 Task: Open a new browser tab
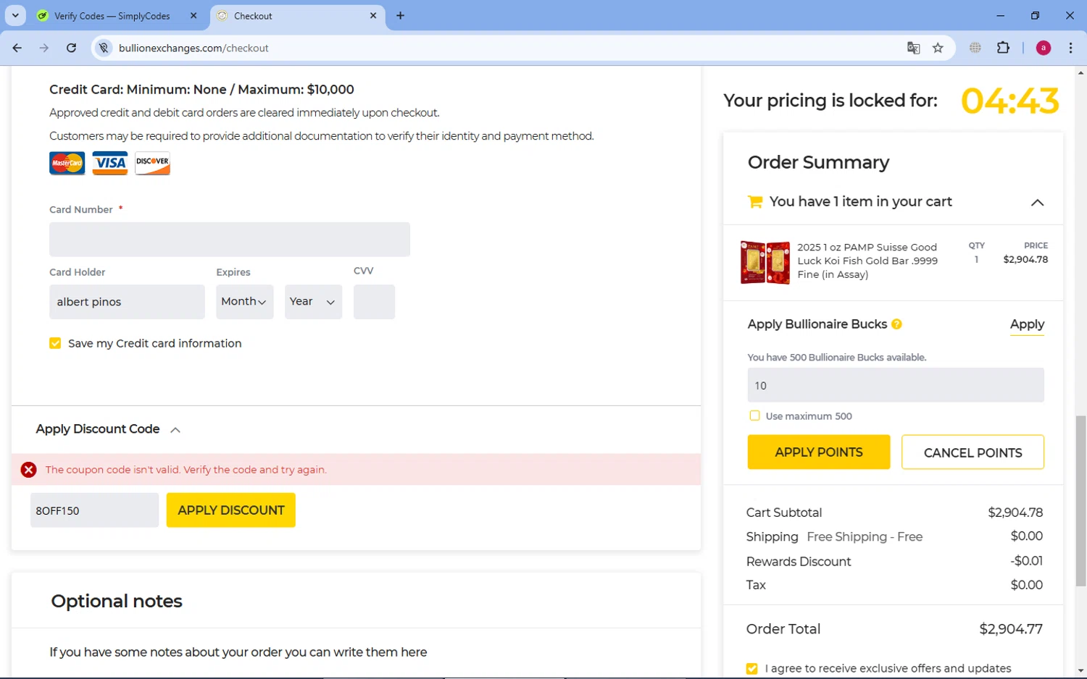pyautogui.click(x=400, y=15)
